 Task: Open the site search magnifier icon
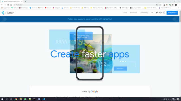tap(152, 13)
